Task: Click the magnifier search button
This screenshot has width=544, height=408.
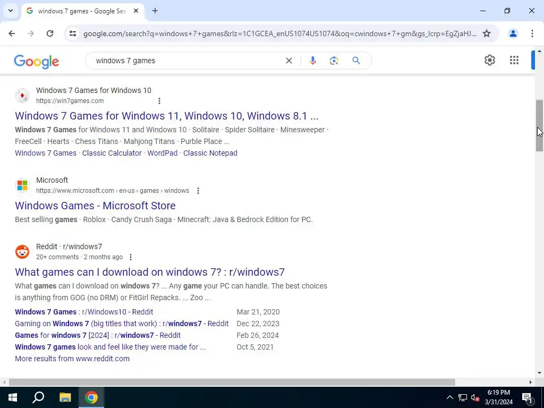Action: 356,61
